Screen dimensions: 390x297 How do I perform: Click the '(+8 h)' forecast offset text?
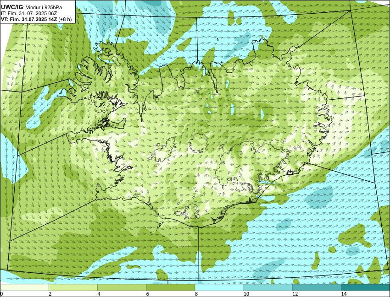coord(65,19)
